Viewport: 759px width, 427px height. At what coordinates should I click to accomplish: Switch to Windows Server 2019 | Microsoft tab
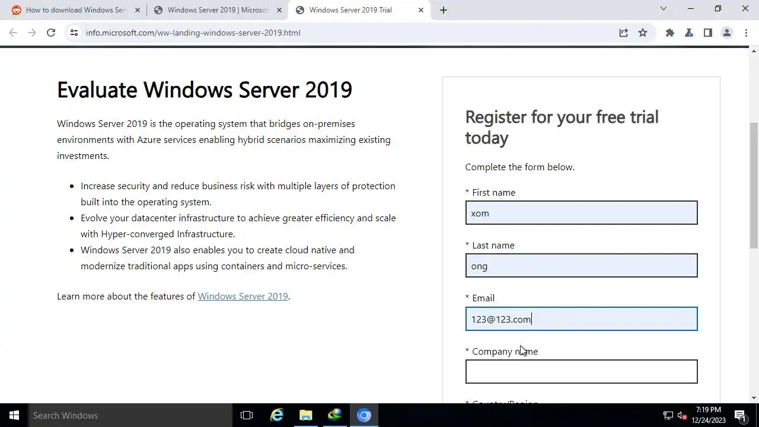217,9
